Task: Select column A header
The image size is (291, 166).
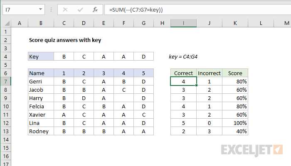Action: pos(20,23)
